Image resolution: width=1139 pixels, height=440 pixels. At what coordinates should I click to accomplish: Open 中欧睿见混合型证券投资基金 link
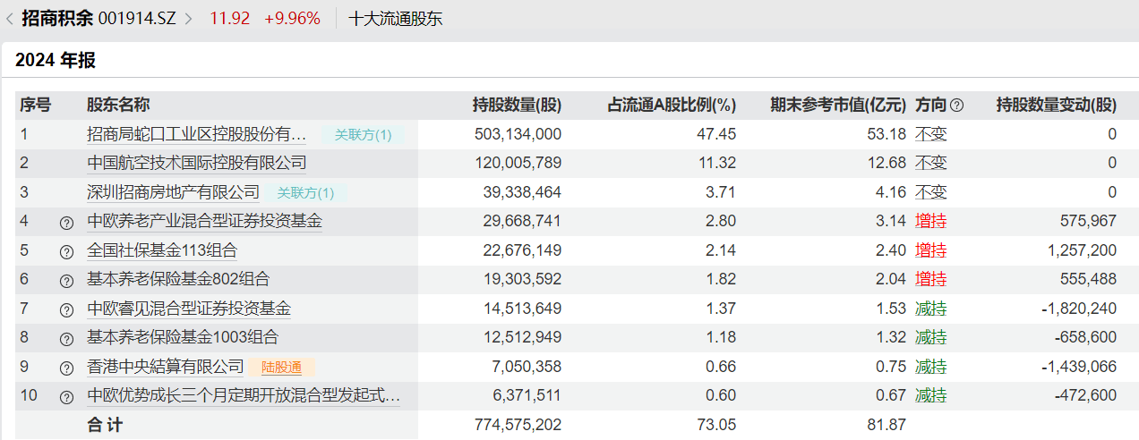pos(189,309)
